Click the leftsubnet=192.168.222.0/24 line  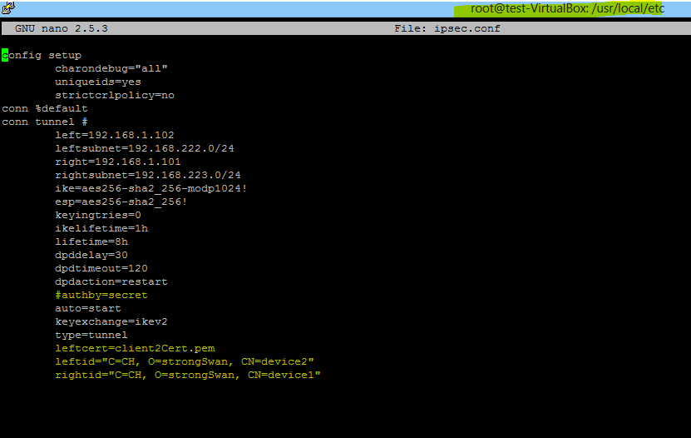145,149
